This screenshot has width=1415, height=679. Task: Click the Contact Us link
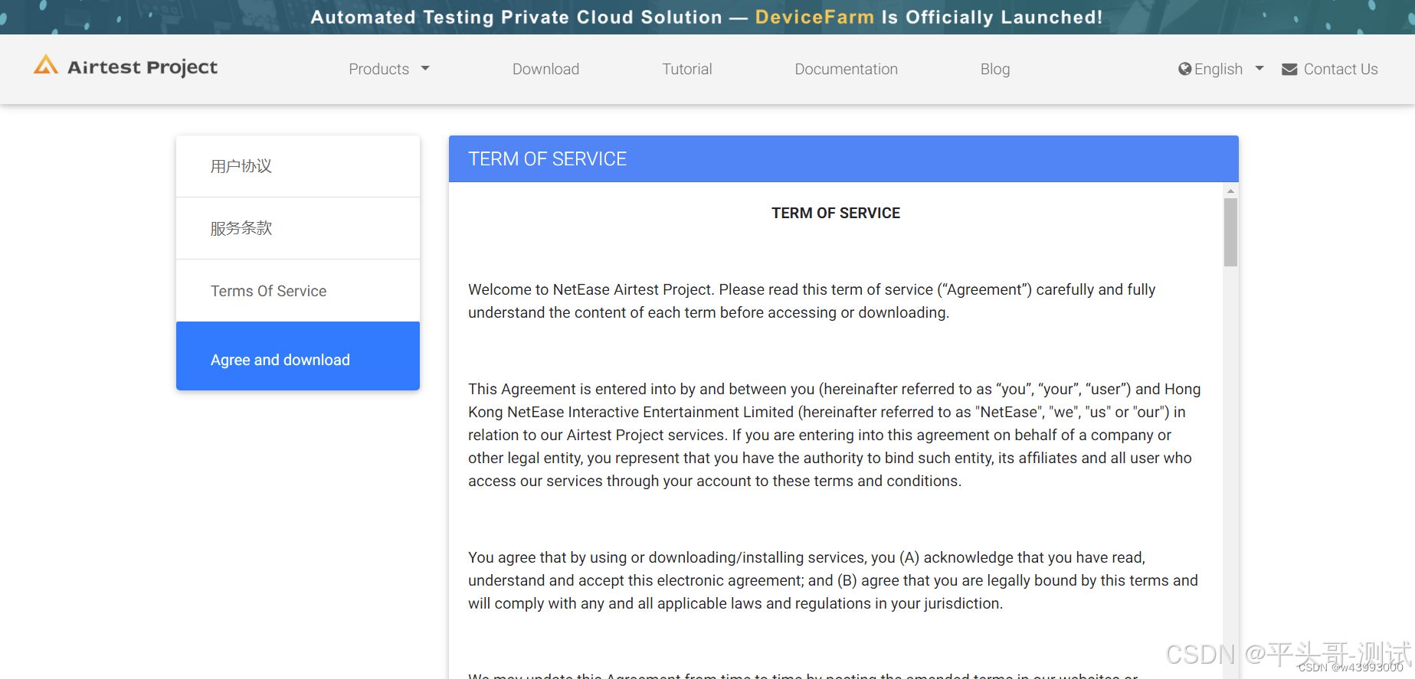1341,69
